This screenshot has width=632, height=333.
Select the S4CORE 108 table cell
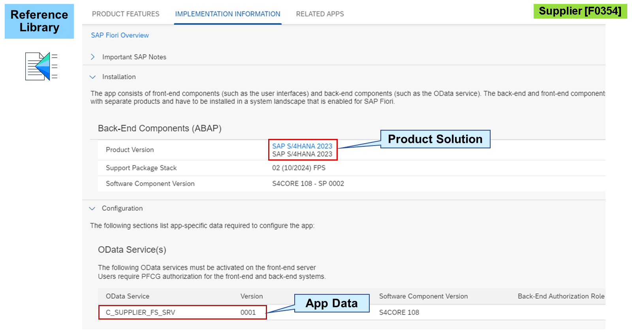[x=399, y=312]
